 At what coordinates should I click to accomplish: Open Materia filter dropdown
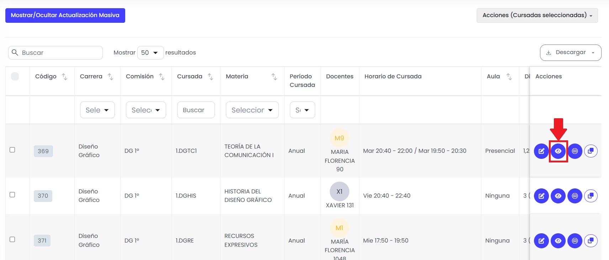(x=252, y=110)
